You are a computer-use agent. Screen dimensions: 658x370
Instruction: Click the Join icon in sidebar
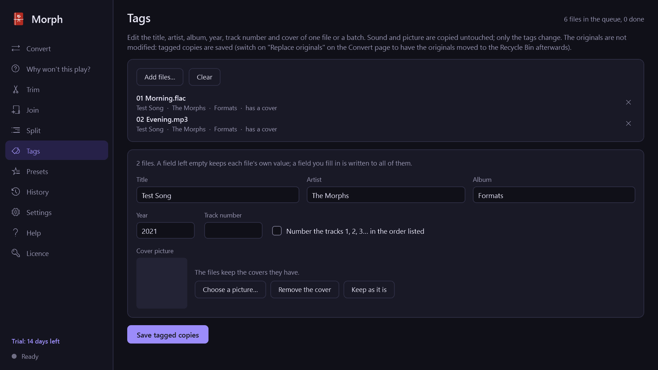click(x=16, y=110)
